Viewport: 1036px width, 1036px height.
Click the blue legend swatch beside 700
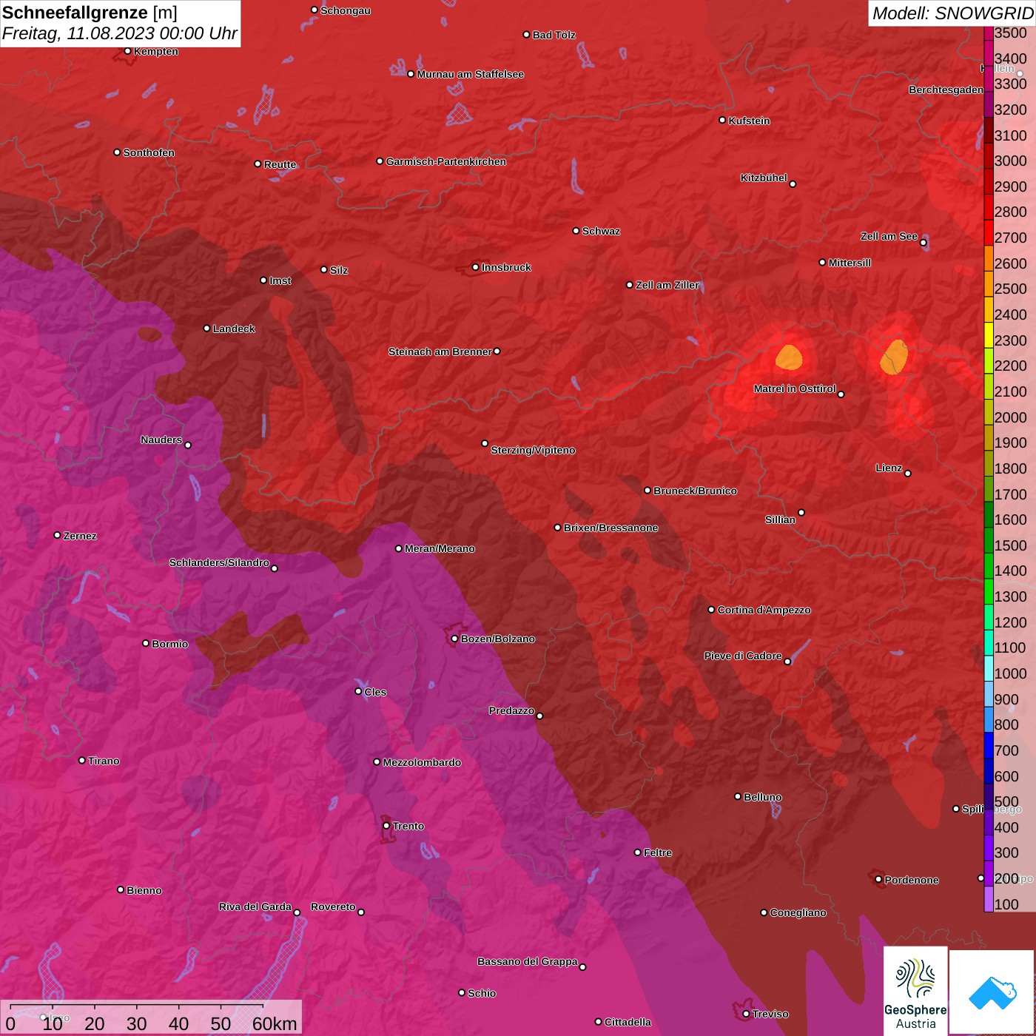click(989, 745)
